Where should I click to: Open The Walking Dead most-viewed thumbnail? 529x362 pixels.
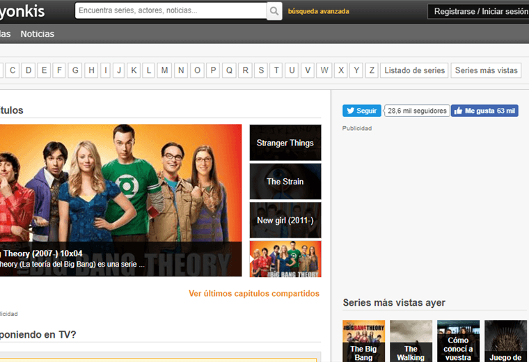411,341
